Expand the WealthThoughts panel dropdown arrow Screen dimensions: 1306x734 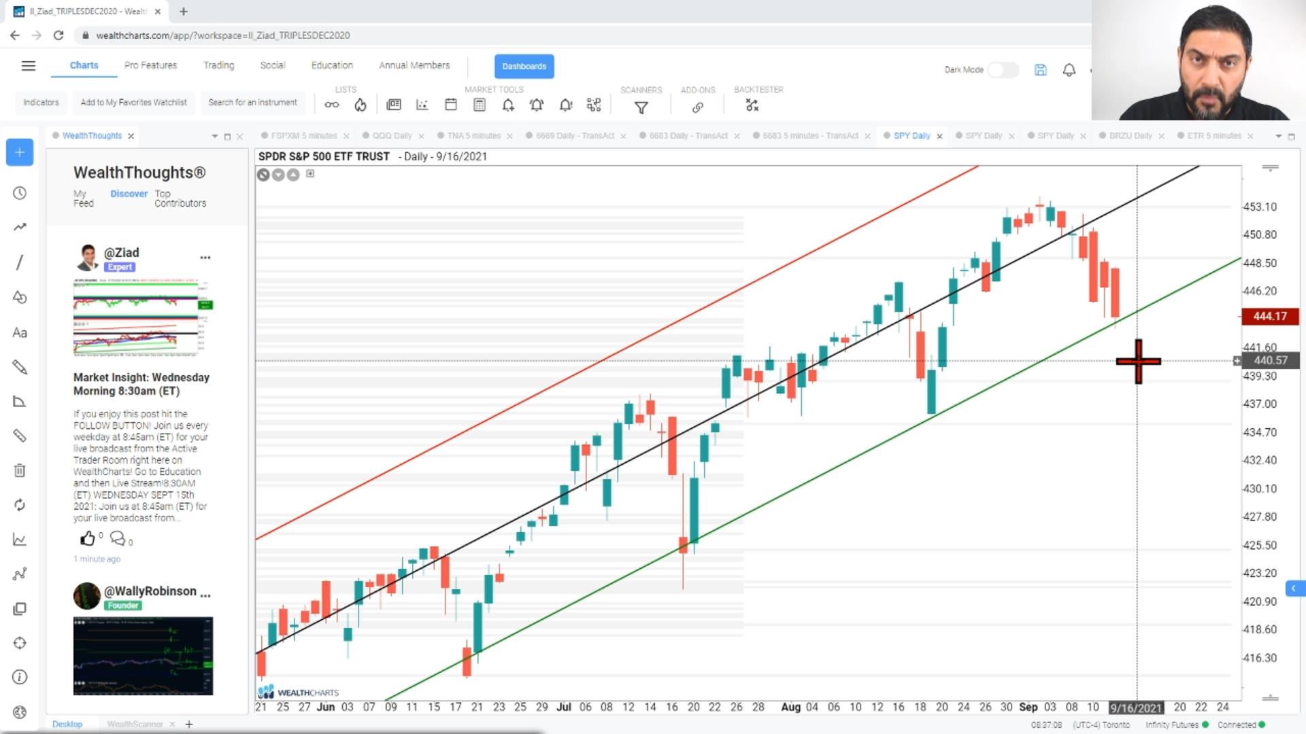215,137
